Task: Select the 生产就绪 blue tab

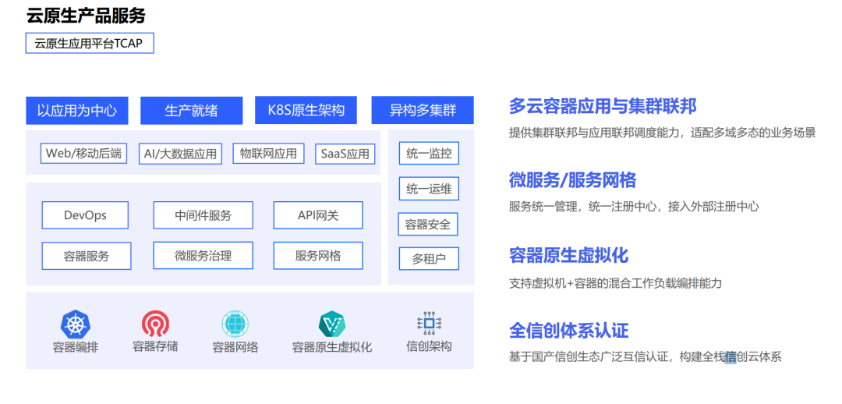Action: [191, 111]
